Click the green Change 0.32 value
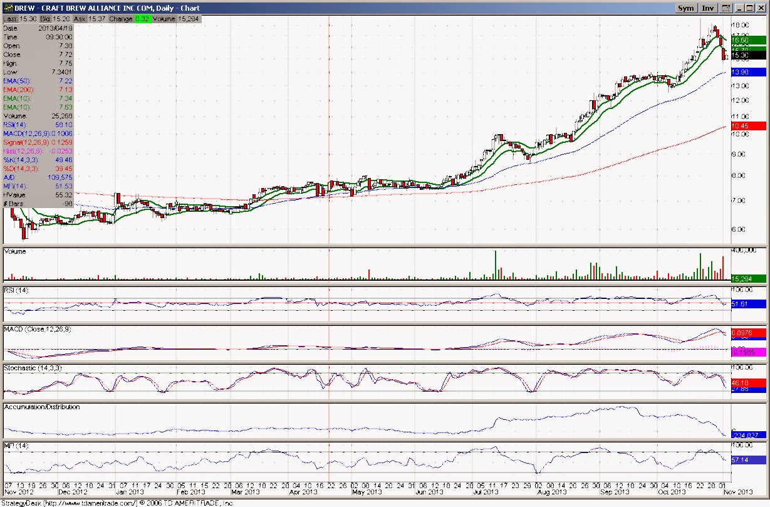The width and height of the screenshot is (770, 507). click(x=142, y=19)
